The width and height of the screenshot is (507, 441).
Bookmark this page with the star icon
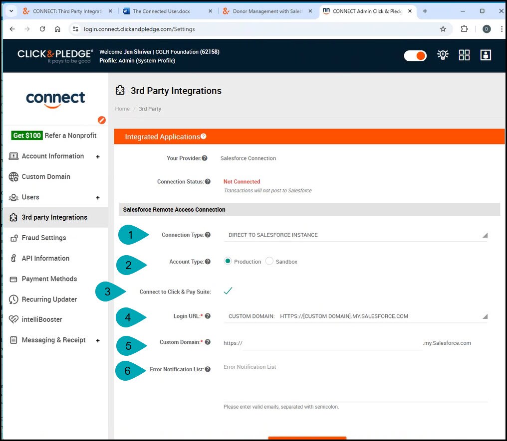pyautogui.click(x=443, y=29)
